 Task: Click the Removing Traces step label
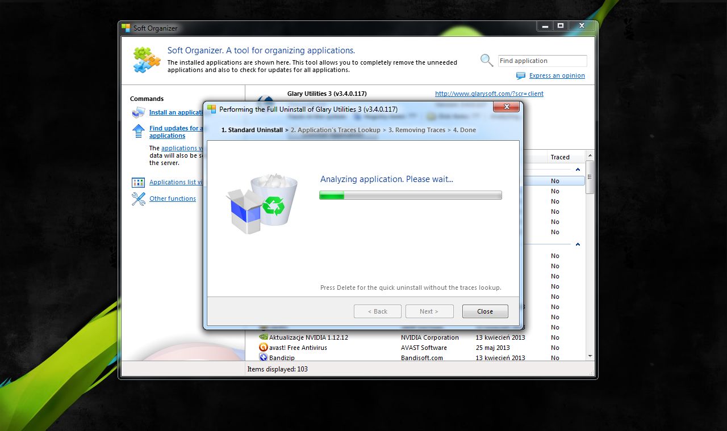[x=417, y=130]
